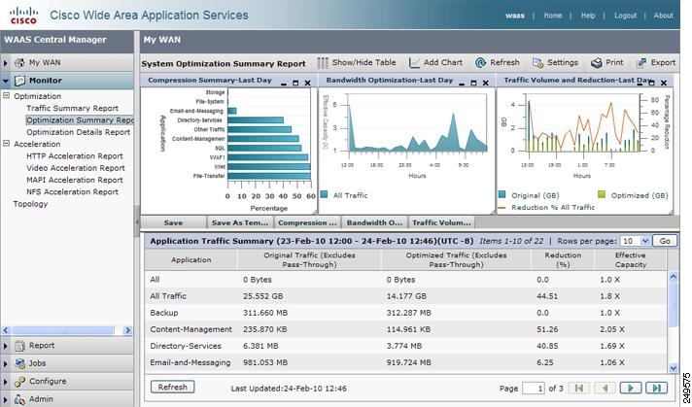The image size is (692, 407).
Task: Click the Export icon
Action: coord(641,63)
